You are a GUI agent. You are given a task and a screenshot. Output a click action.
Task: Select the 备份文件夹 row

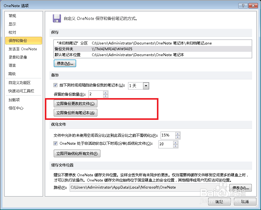click(x=153, y=49)
